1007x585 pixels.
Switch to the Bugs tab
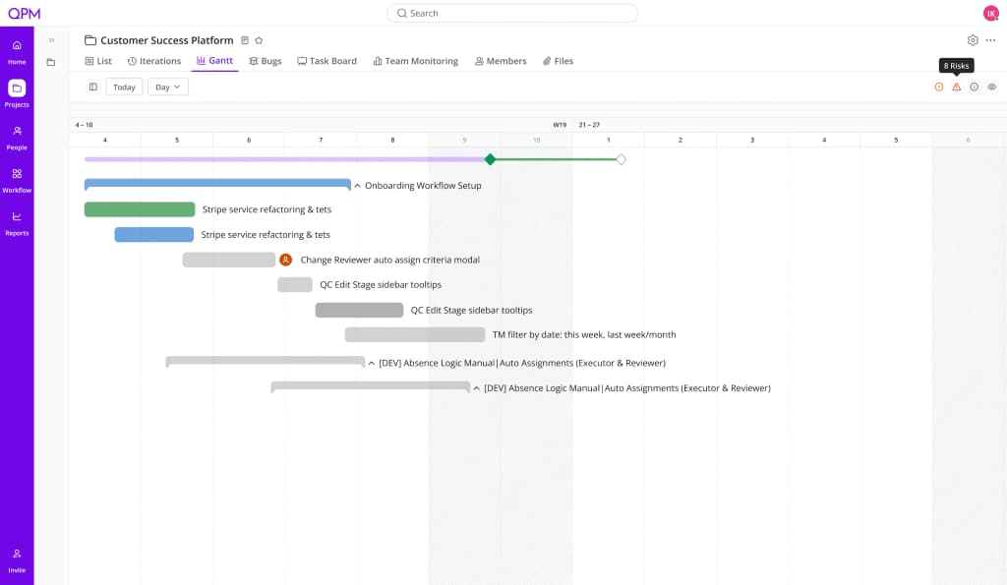[x=266, y=61]
